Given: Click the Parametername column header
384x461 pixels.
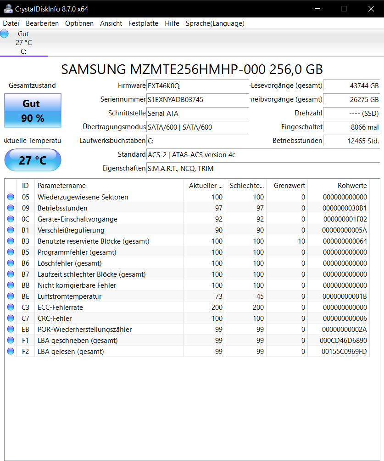Looking at the screenshot, I should click(109, 186).
